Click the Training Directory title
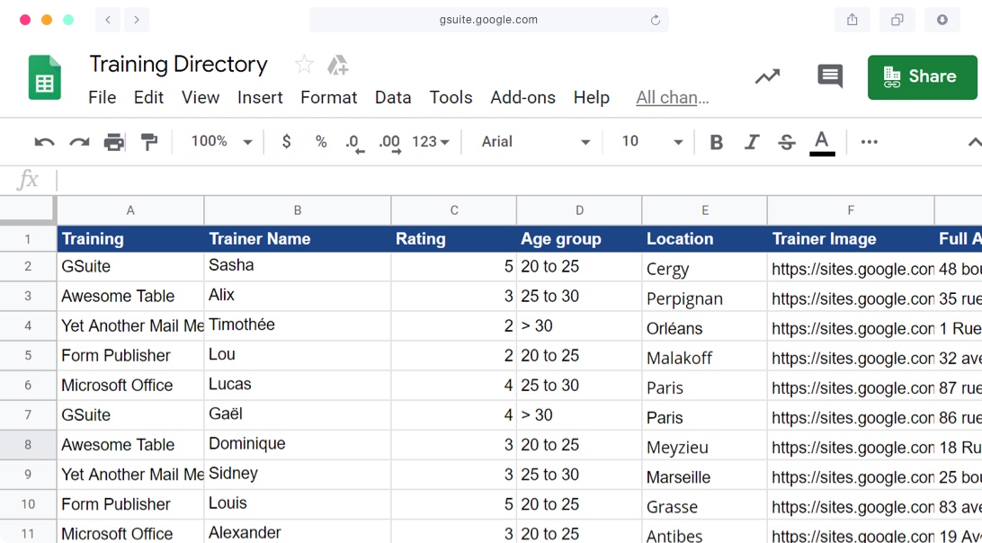 pos(178,64)
